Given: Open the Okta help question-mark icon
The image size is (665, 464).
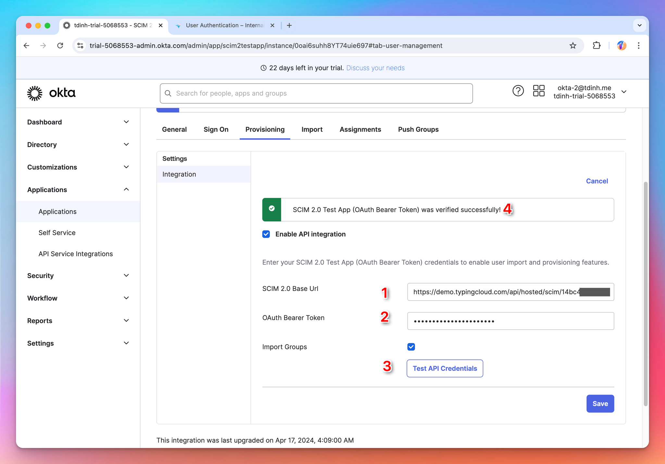Looking at the screenshot, I should [x=518, y=91].
